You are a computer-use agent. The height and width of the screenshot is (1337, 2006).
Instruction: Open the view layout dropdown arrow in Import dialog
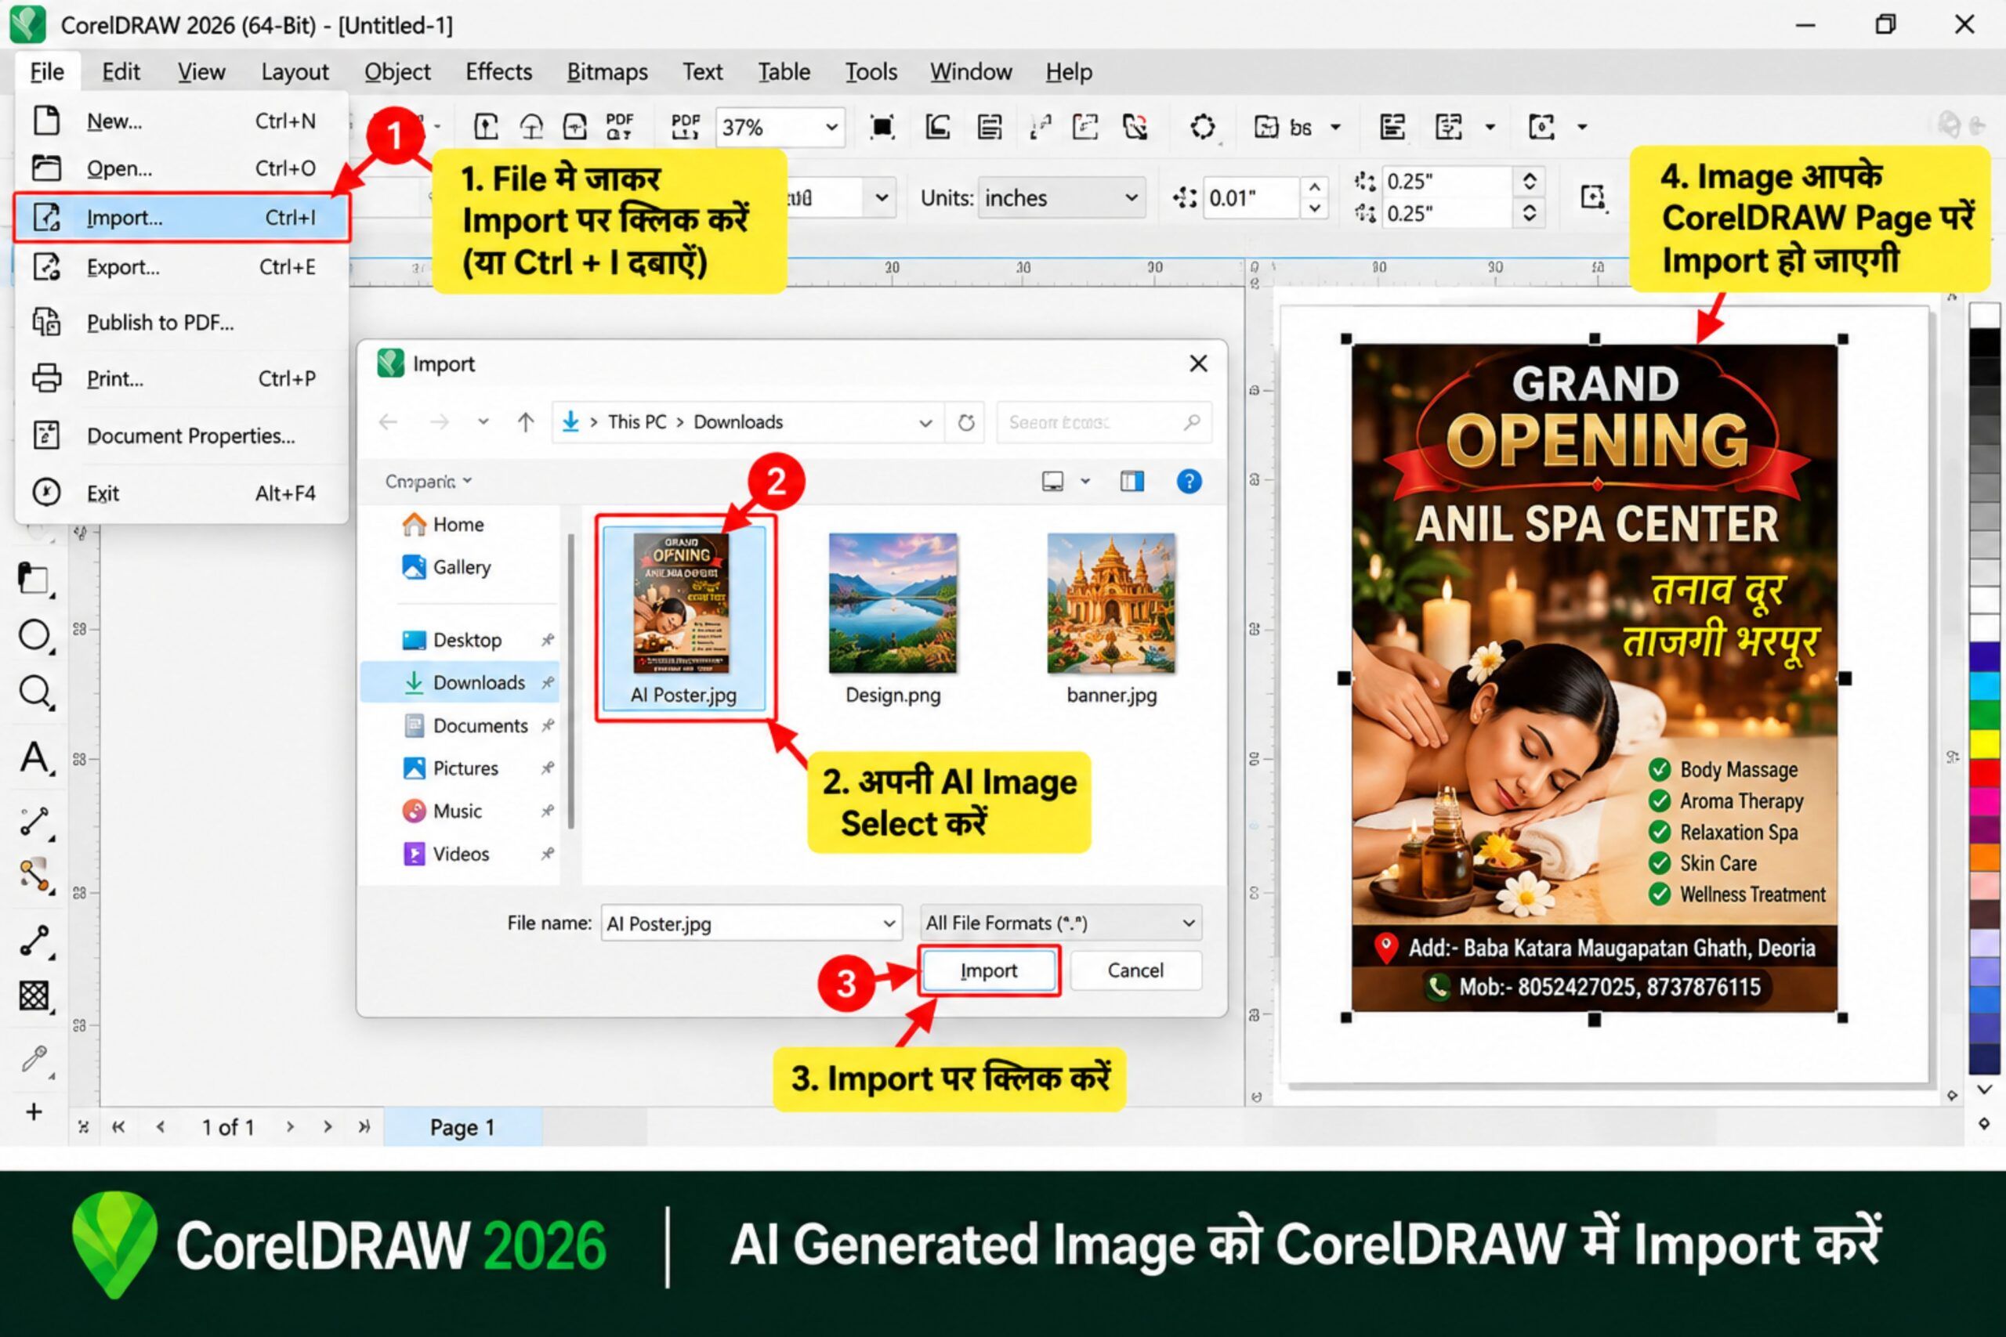(x=1084, y=482)
